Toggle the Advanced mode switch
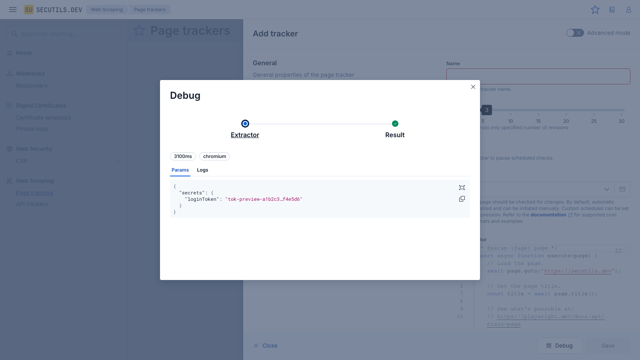Viewport: 640px width, 360px height. point(575,33)
